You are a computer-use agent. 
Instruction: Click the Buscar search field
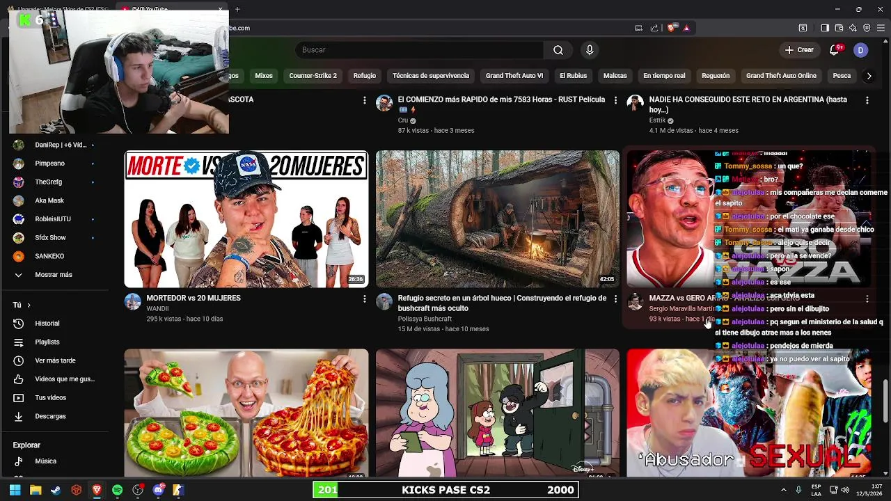click(x=420, y=50)
